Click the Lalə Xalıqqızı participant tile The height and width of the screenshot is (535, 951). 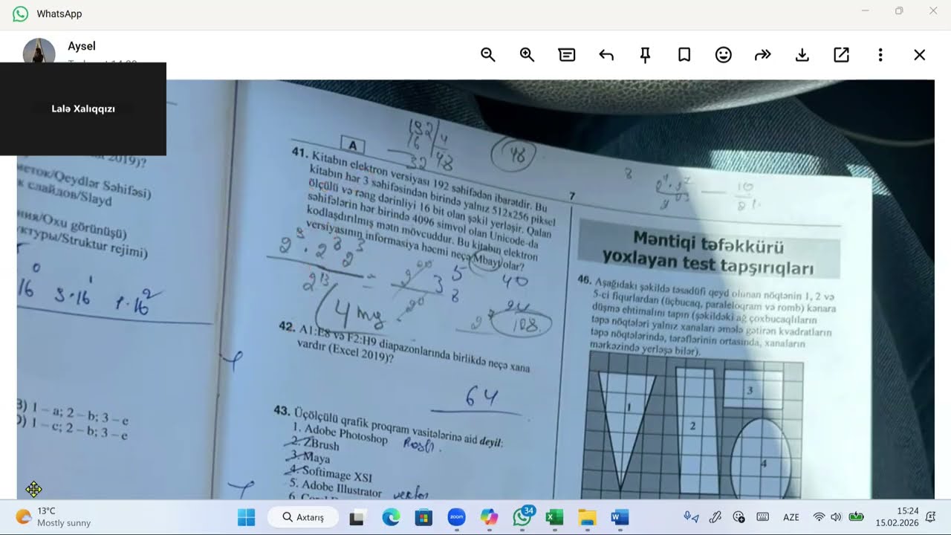83,108
